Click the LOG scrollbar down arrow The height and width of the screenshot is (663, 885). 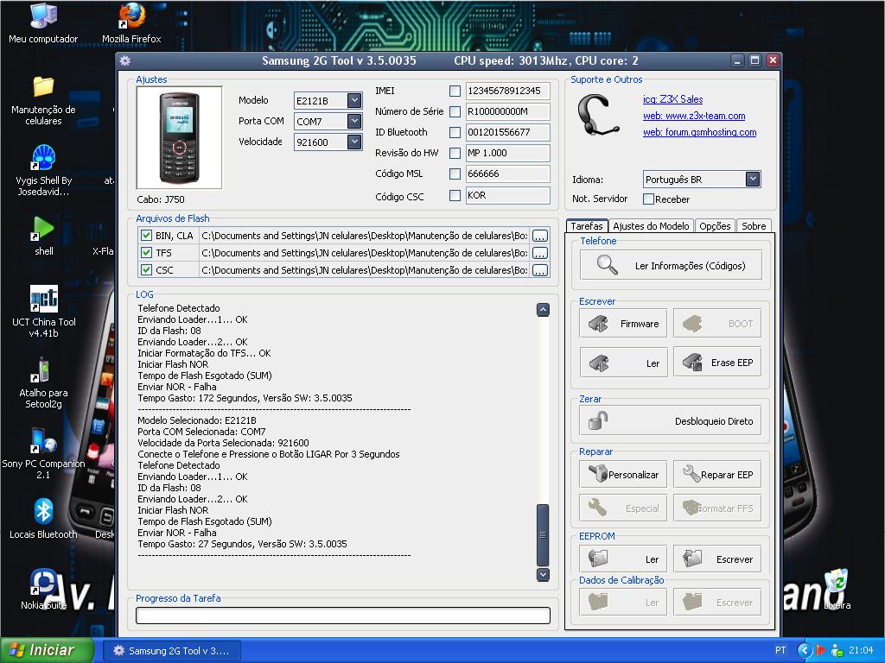point(543,574)
